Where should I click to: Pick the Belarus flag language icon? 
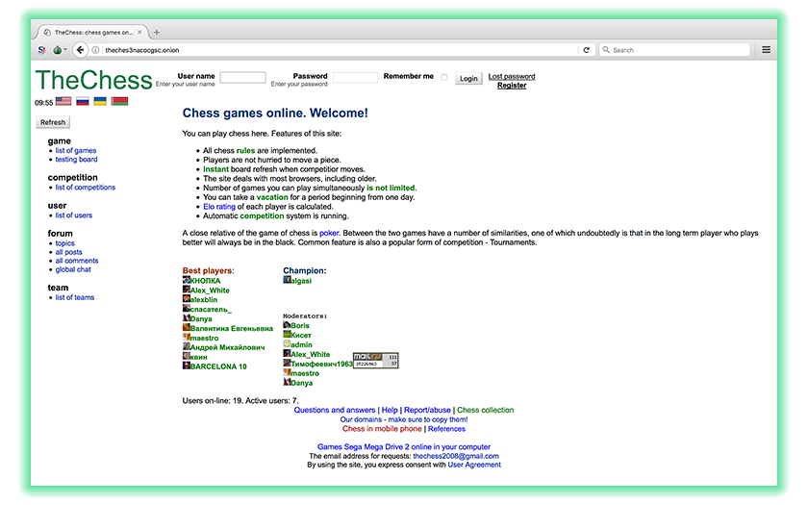[x=119, y=101]
